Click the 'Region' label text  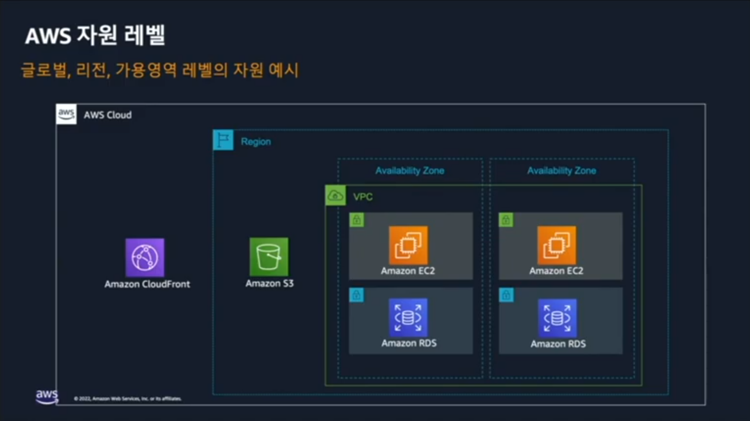[x=256, y=142]
